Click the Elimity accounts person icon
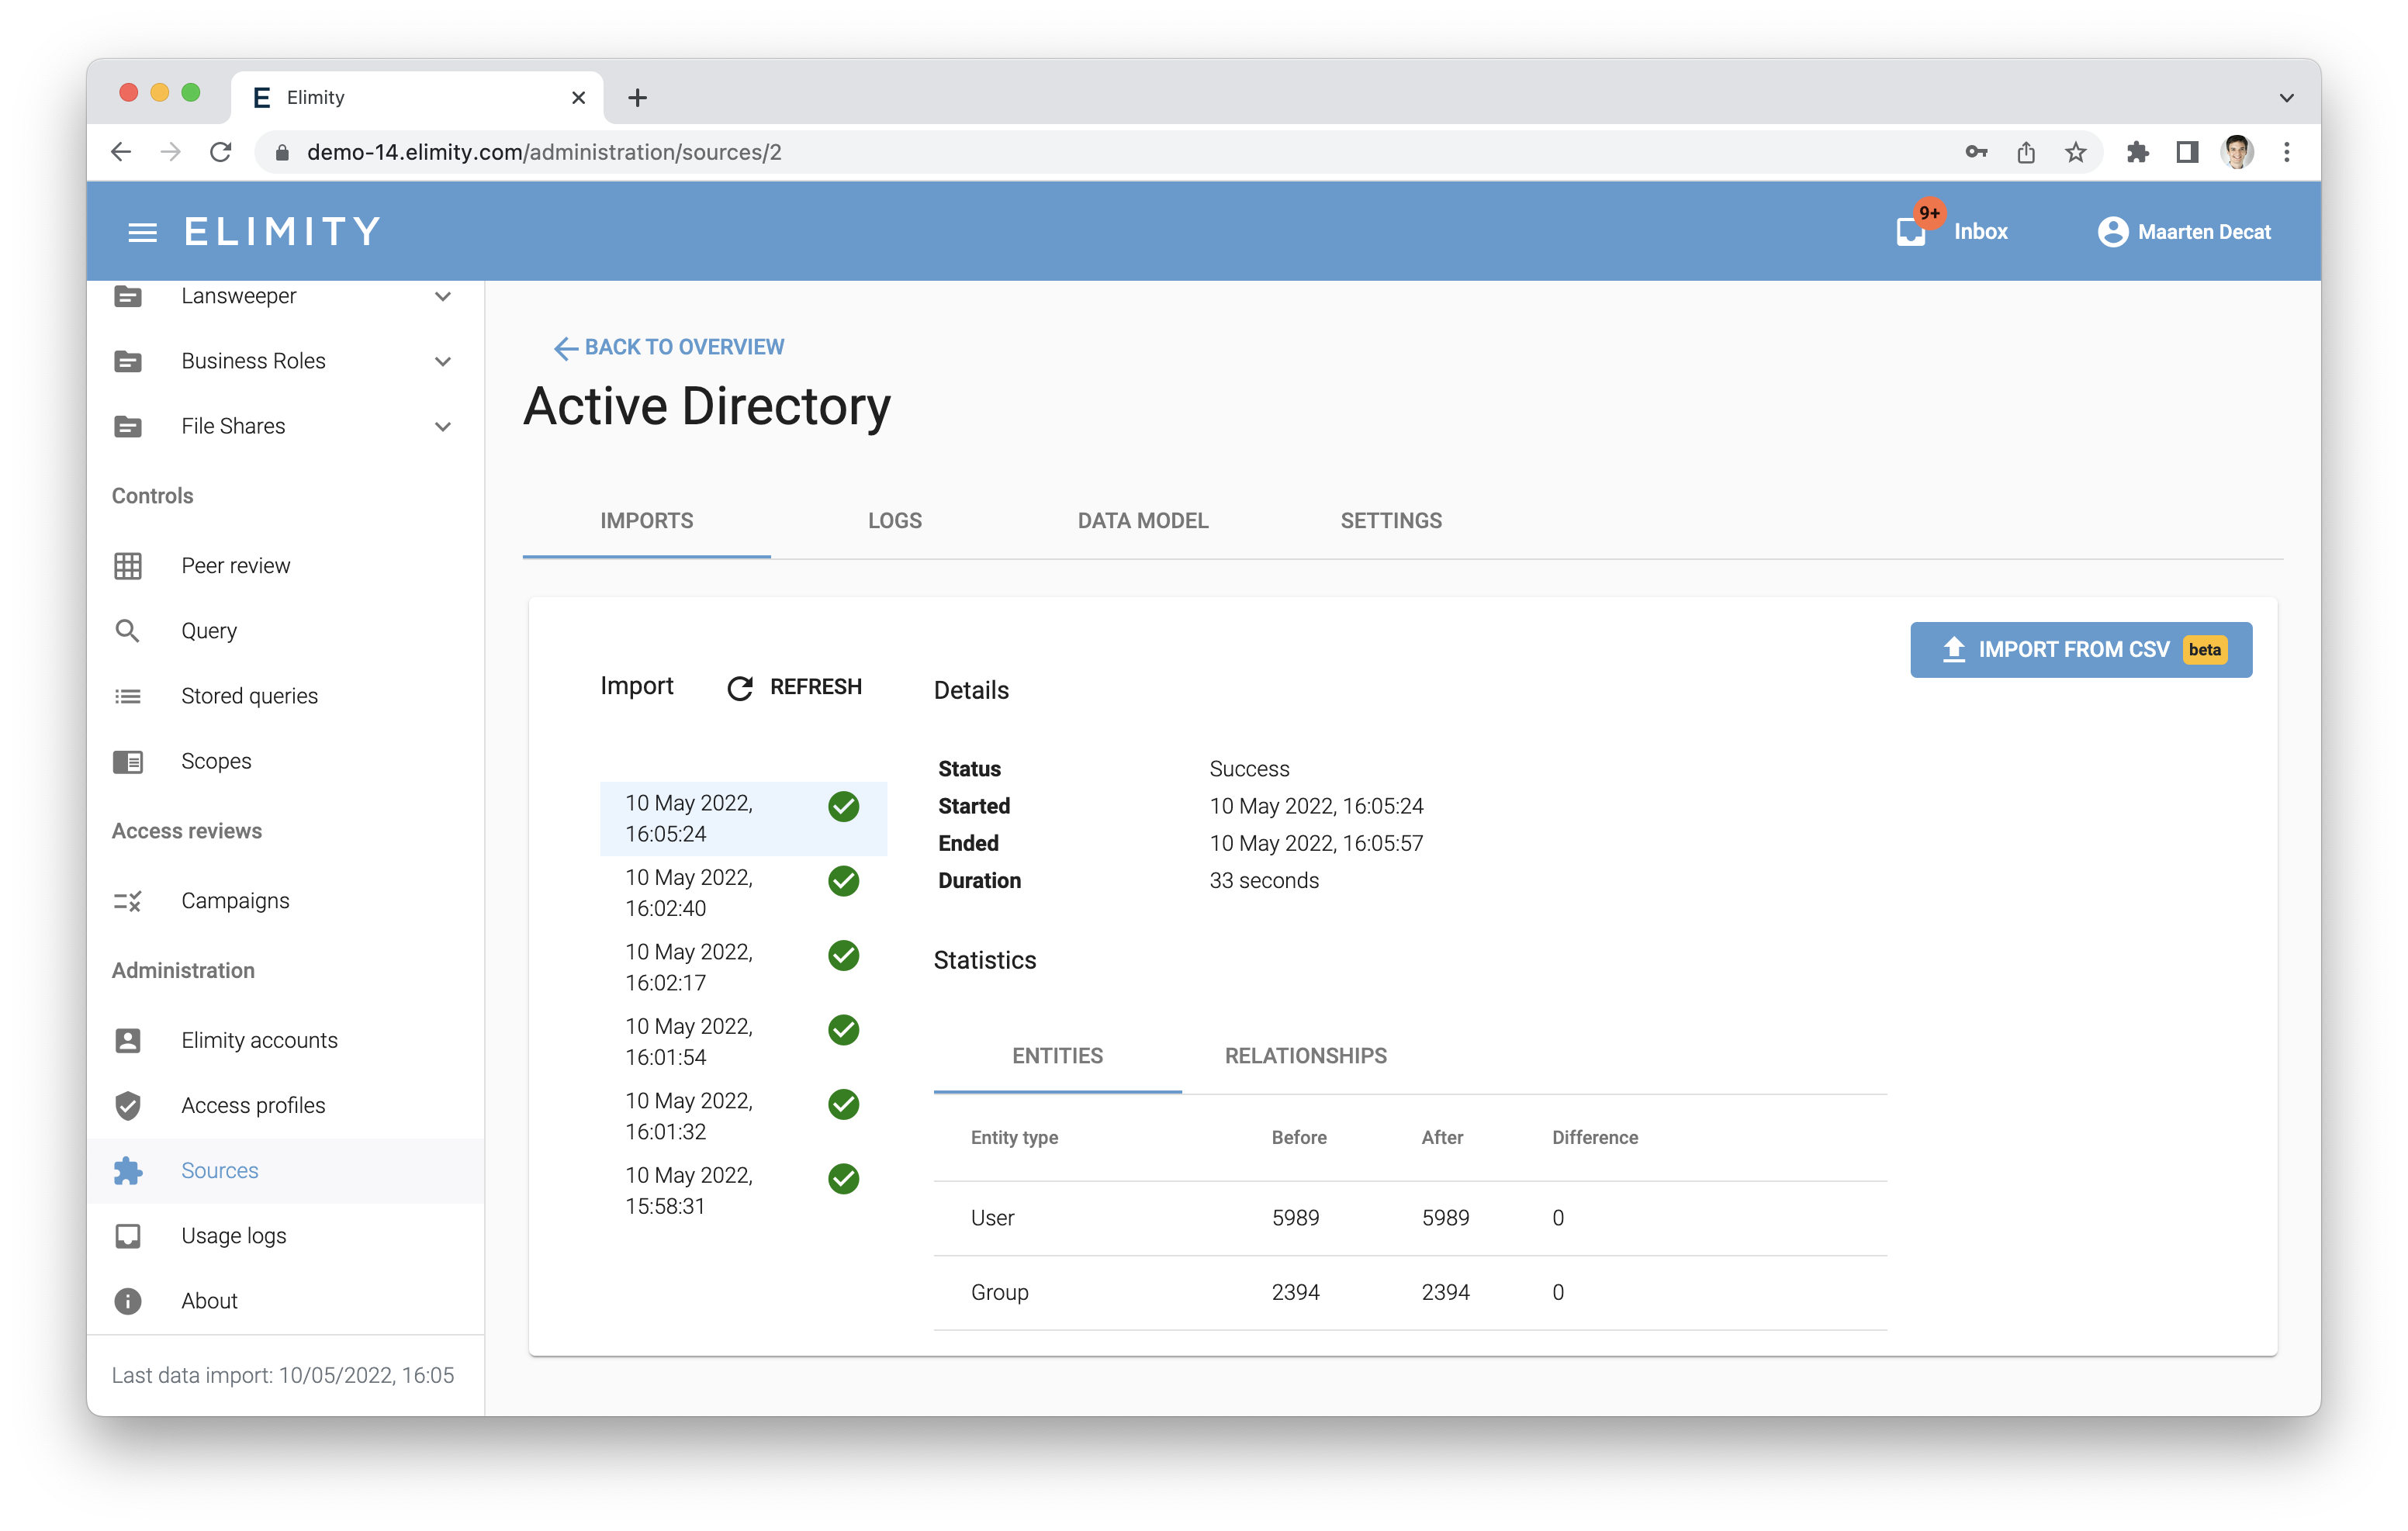The width and height of the screenshot is (2408, 1531). point(128,1041)
